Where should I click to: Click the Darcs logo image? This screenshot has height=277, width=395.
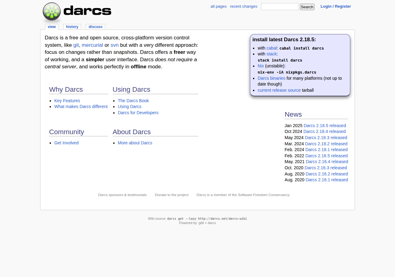tap(77, 12)
